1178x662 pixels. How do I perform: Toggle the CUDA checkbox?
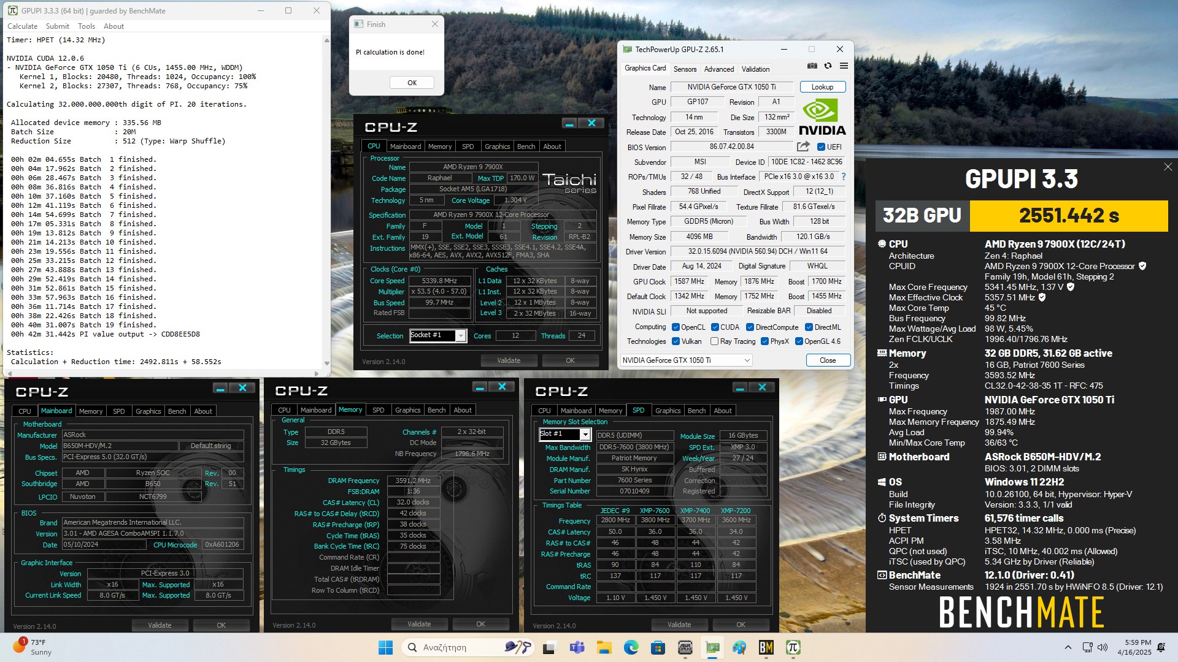coord(715,327)
